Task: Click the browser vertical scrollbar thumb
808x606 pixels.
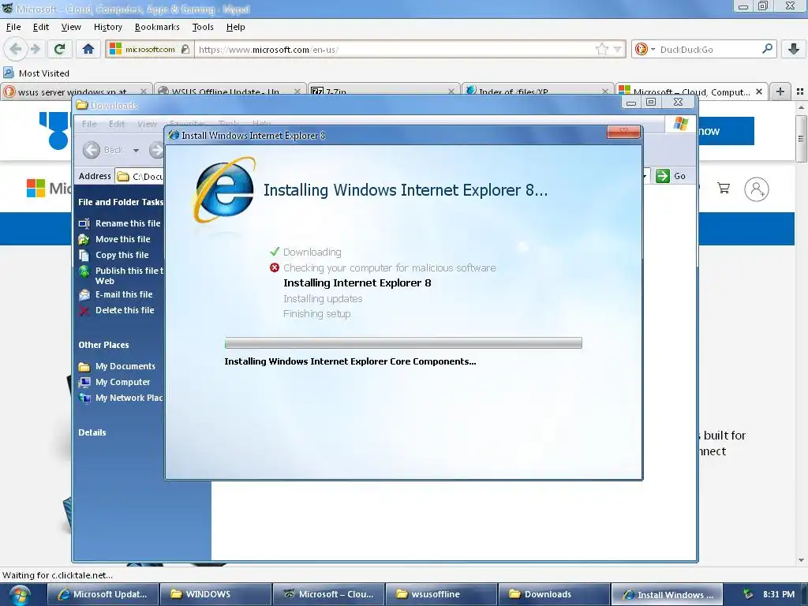Action: (801, 138)
